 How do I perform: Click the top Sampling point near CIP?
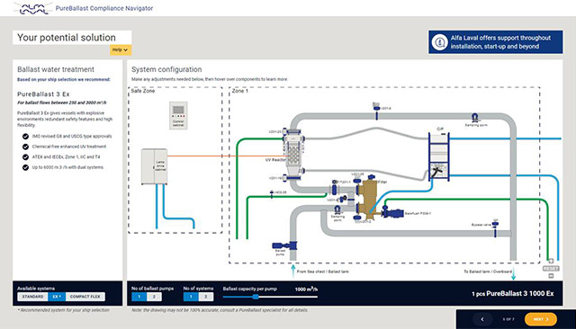(474, 118)
